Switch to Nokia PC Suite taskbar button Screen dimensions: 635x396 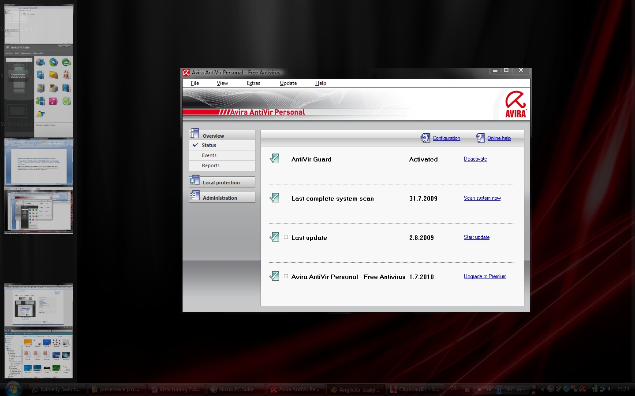236,389
